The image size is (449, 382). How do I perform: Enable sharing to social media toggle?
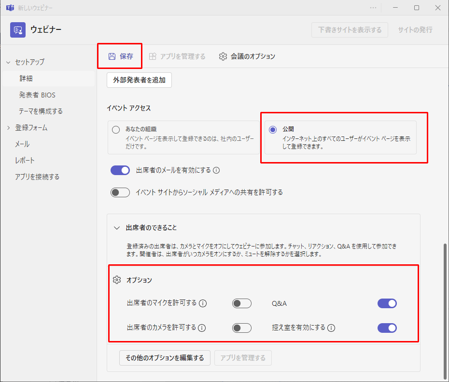[x=120, y=192]
